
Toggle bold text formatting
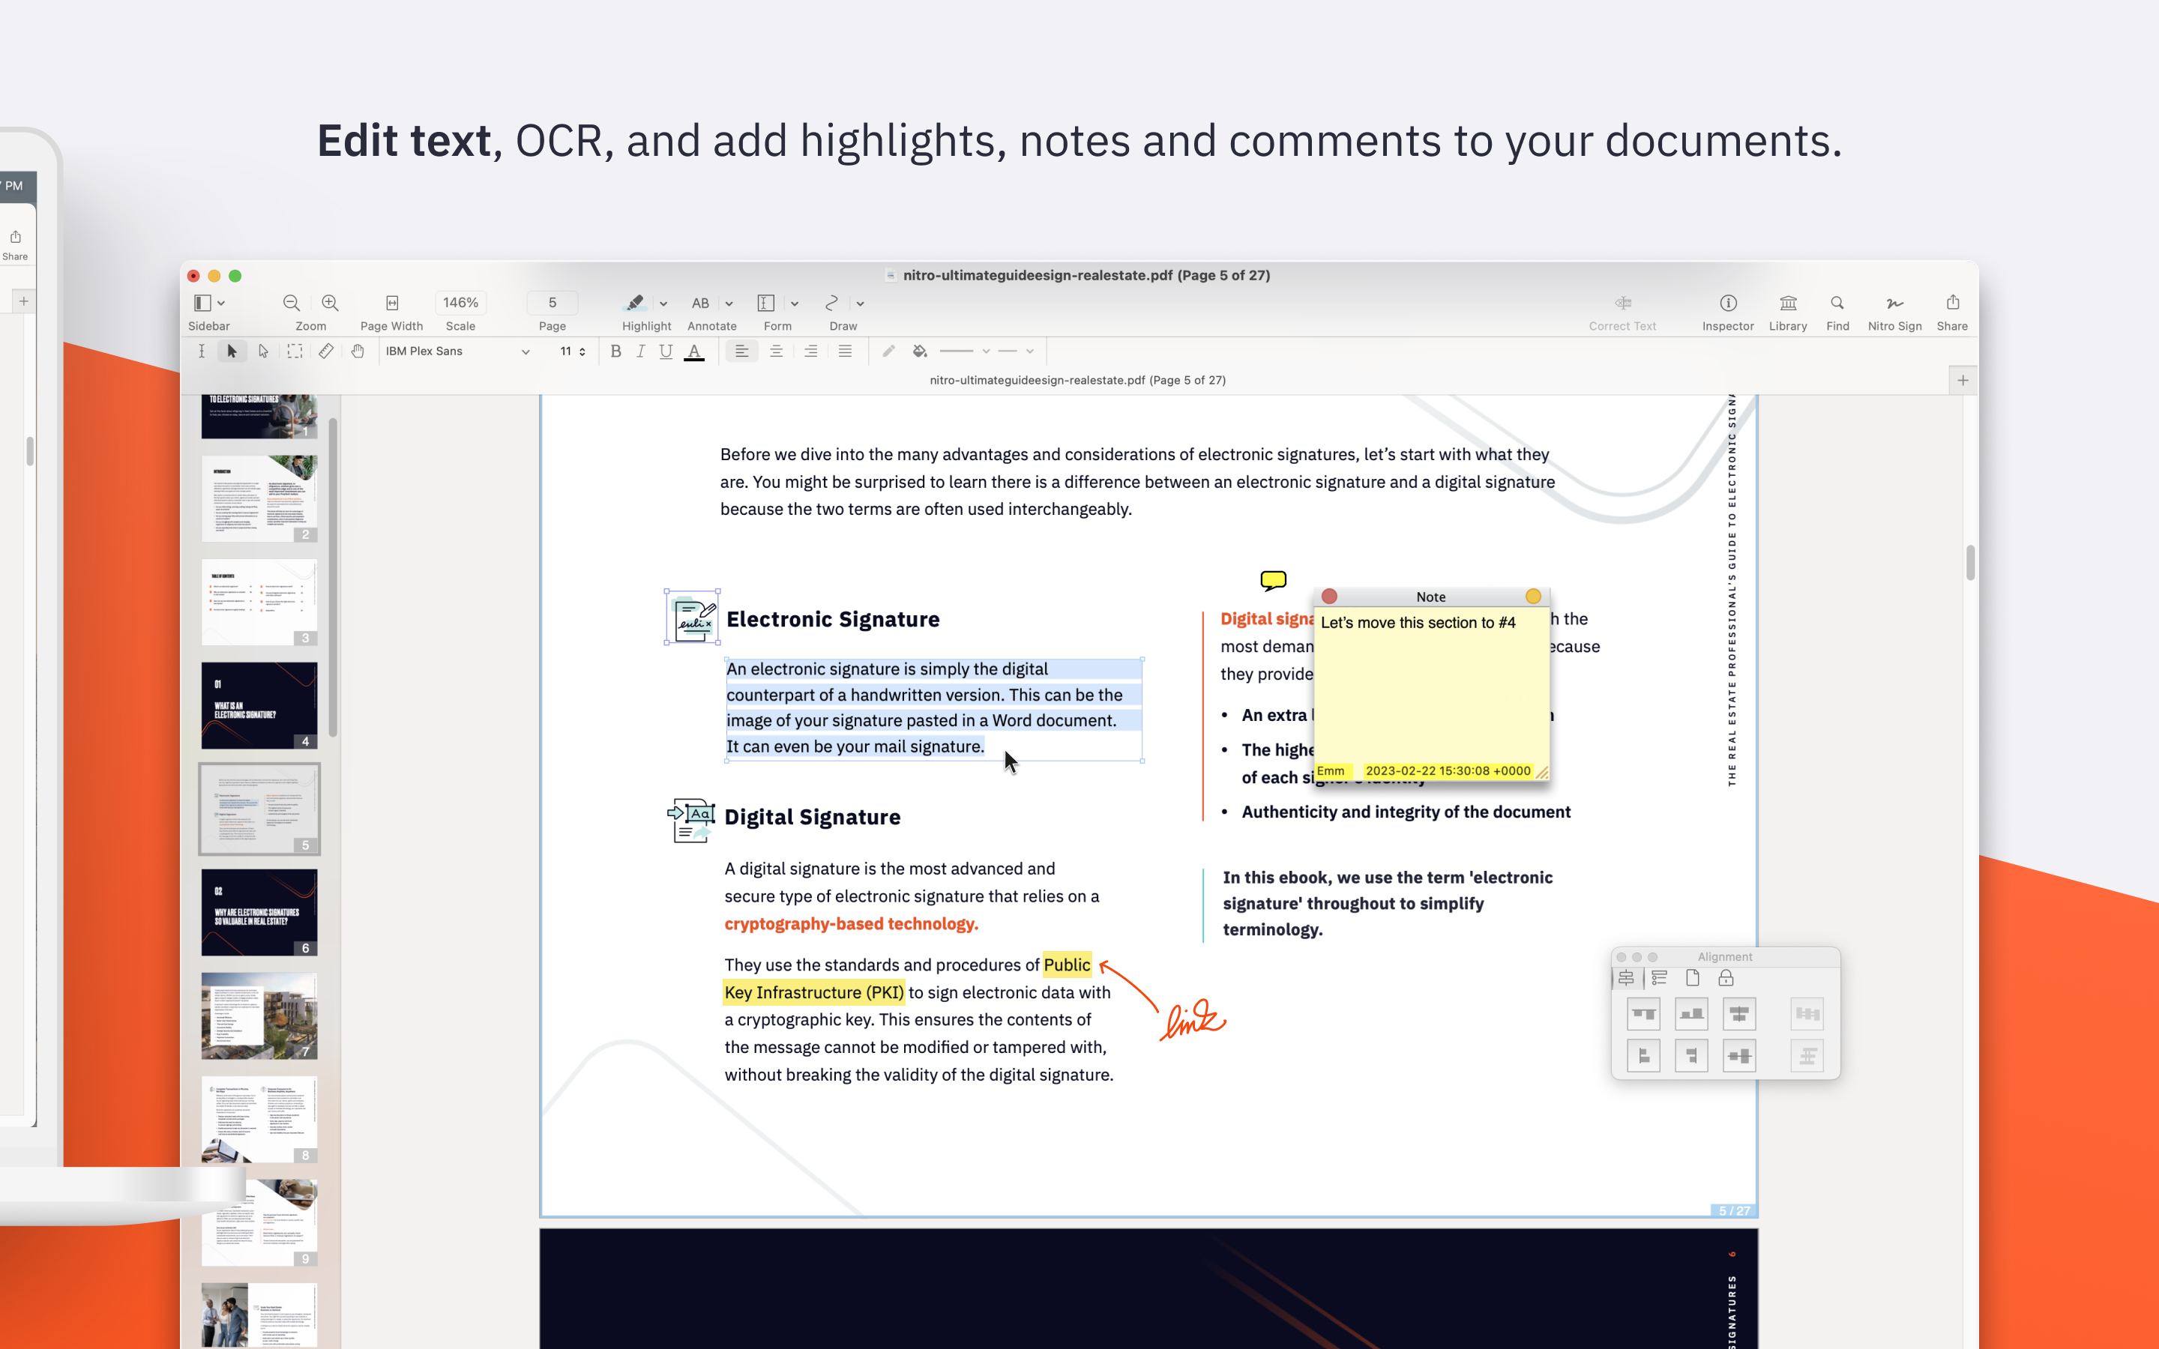[x=615, y=351]
